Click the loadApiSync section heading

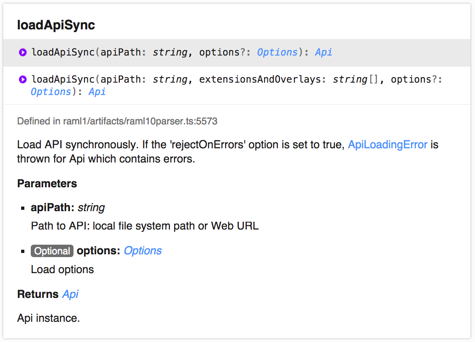click(x=56, y=25)
